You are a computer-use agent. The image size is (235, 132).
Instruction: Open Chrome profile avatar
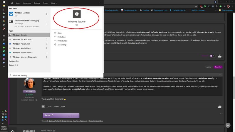tap(228, 6)
